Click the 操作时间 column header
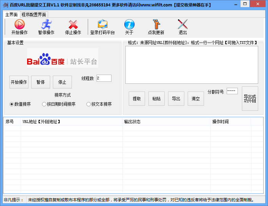Image resolution: width=268 pixels, height=206 pixels. click(x=231, y=122)
